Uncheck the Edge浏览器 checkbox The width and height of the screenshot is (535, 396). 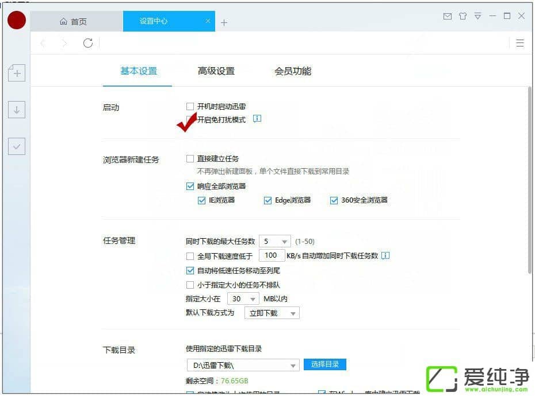click(267, 200)
